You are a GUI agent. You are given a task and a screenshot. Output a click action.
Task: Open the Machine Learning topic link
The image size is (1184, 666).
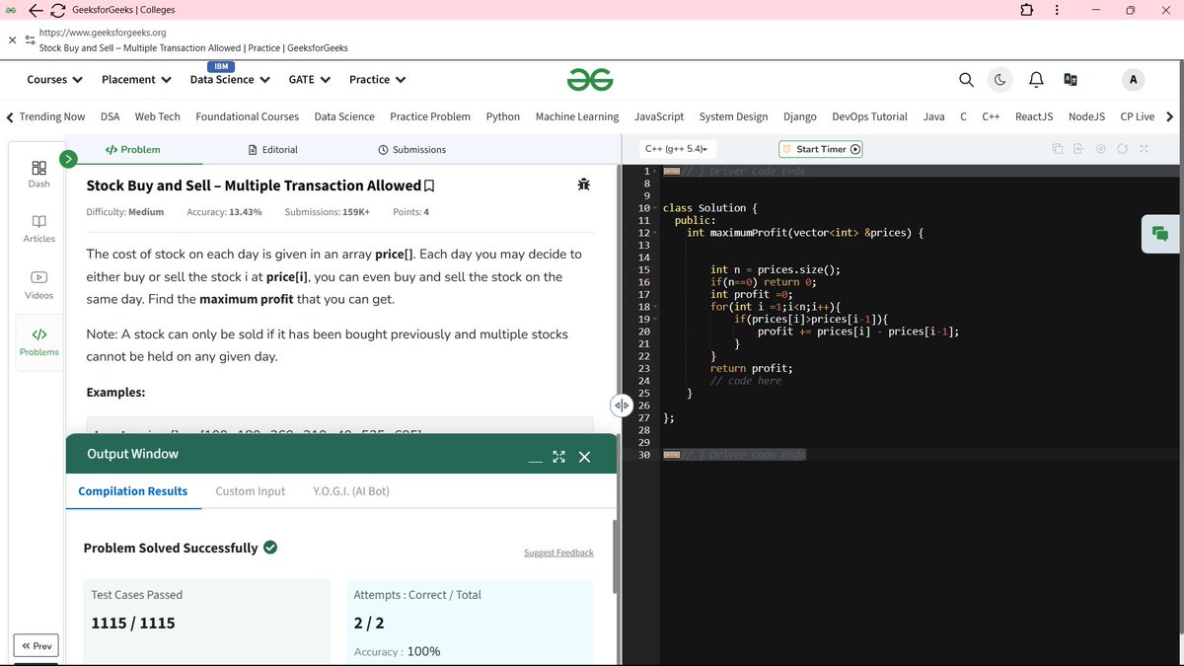[577, 116]
